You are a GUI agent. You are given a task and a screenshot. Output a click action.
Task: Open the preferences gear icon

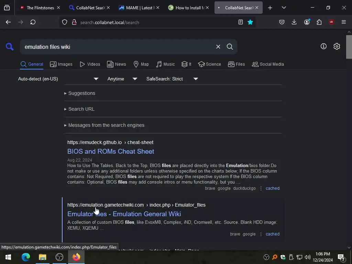[337, 46]
